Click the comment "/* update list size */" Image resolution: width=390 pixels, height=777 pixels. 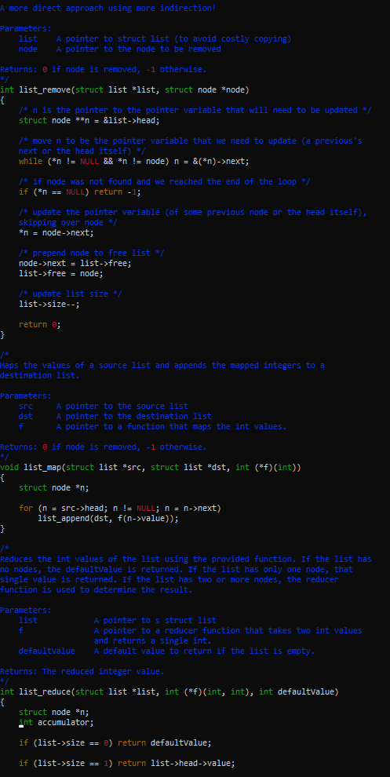point(70,294)
